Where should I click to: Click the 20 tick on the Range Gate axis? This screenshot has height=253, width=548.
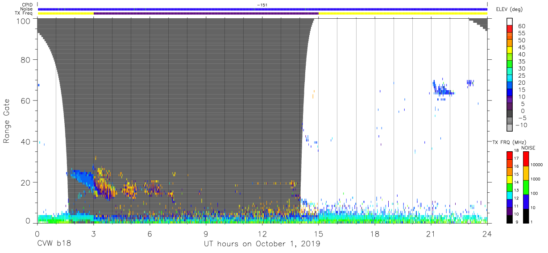pyautogui.click(x=25, y=182)
